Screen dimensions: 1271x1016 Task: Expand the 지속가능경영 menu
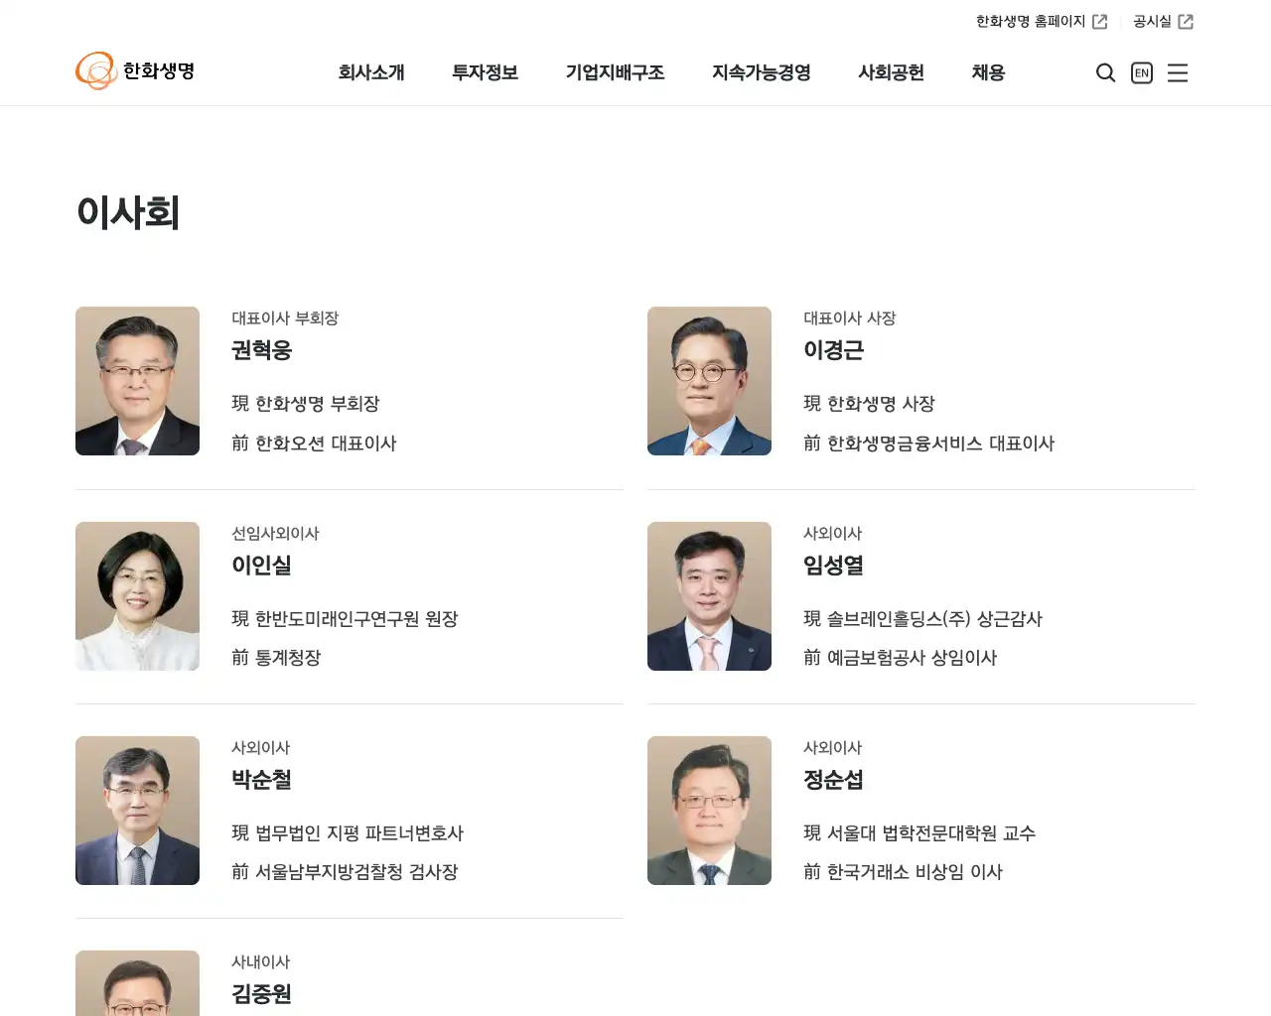click(761, 72)
